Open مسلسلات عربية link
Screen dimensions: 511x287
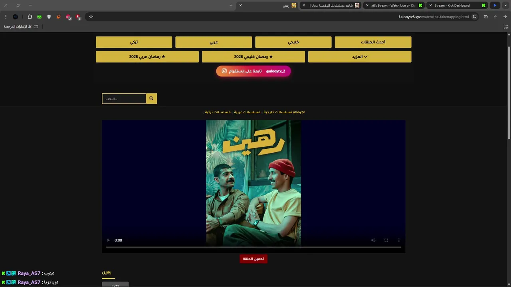tap(247, 112)
